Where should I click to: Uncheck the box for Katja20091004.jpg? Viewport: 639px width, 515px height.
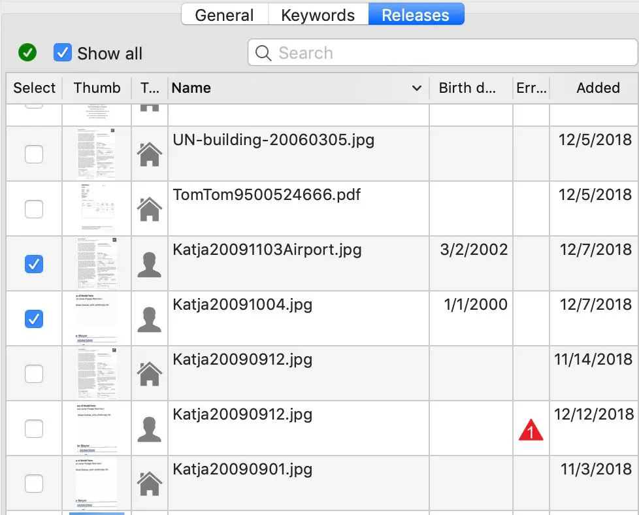tap(34, 319)
